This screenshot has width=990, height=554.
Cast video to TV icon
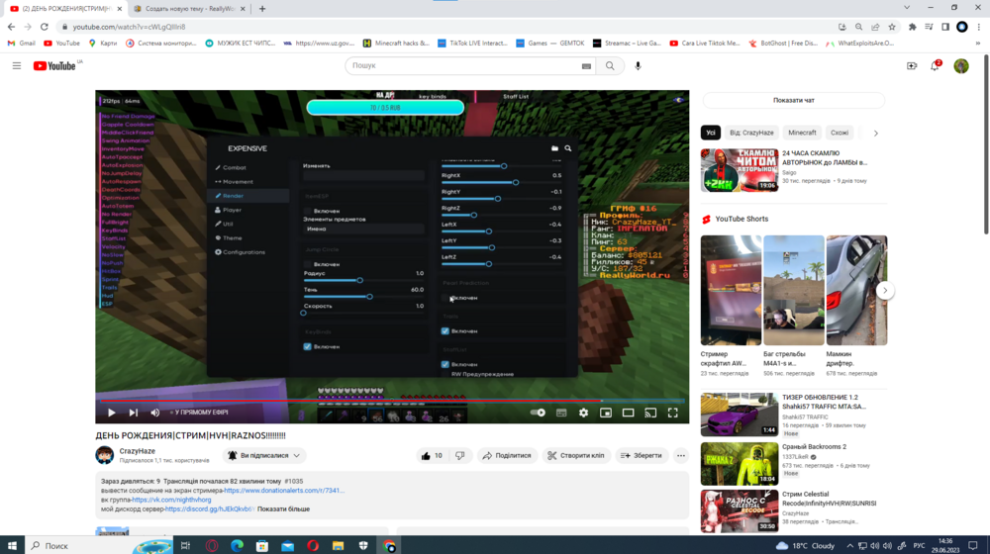point(650,413)
